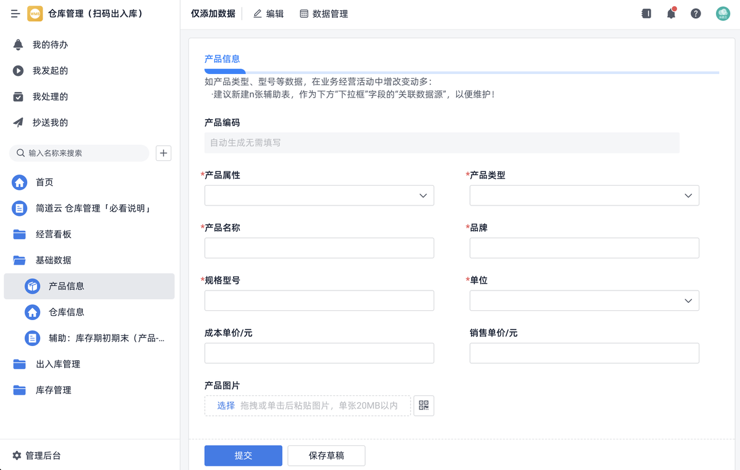Viewport: 740px width, 470px height.
Task: Open the QR scan icon beside 产品图片
Action: pos(424,405)
